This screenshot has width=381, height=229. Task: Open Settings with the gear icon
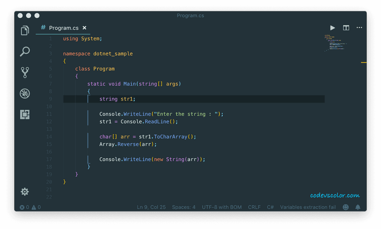(25, 191)
